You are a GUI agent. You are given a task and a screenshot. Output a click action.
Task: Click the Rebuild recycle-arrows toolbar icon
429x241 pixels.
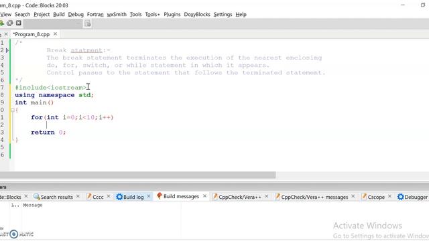9,23
